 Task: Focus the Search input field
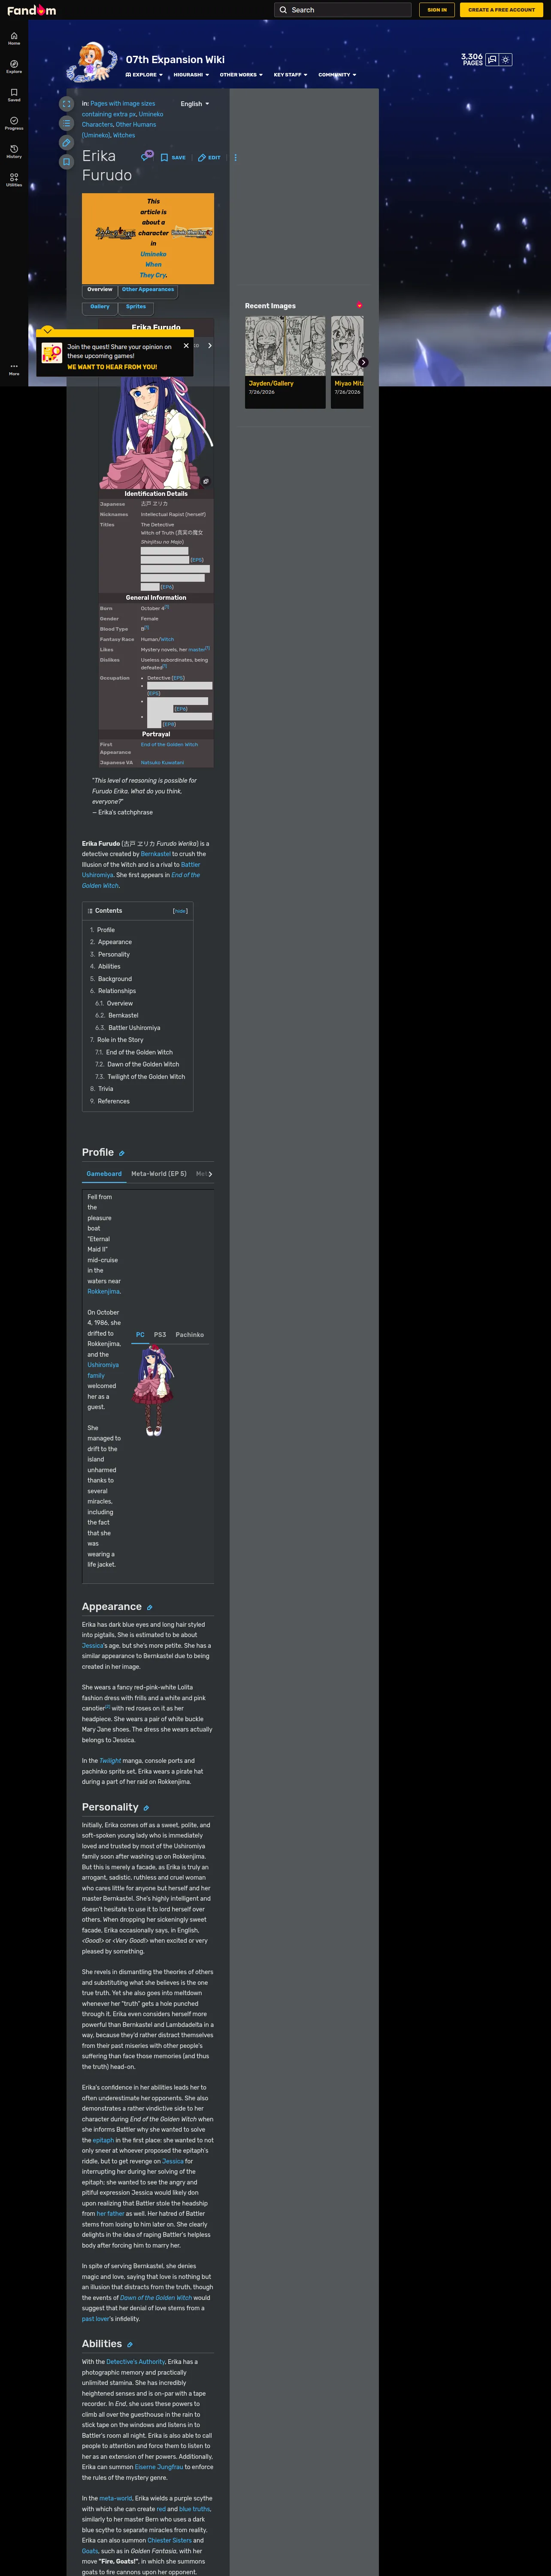tap(343, 10)
